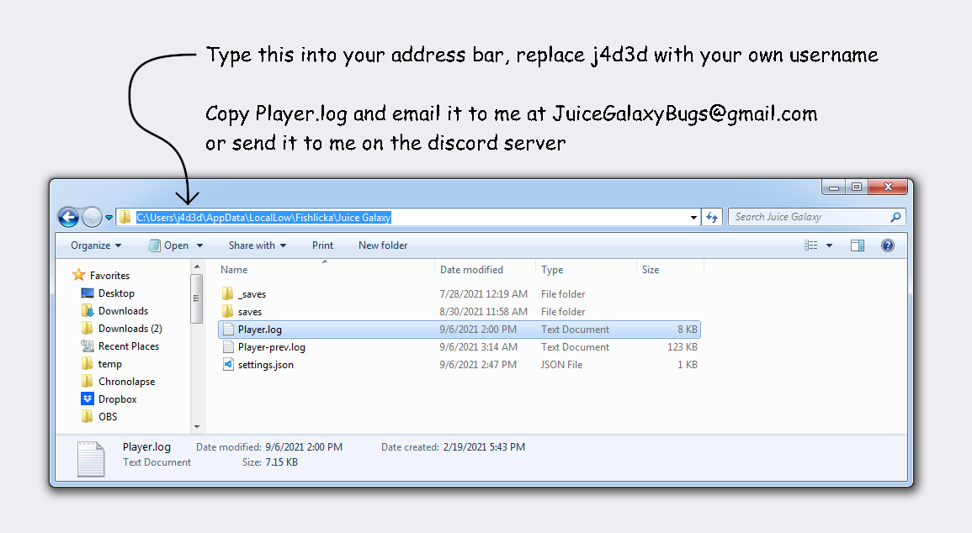Minimize the Explorer window
The image size is (972, 533).
834,187
